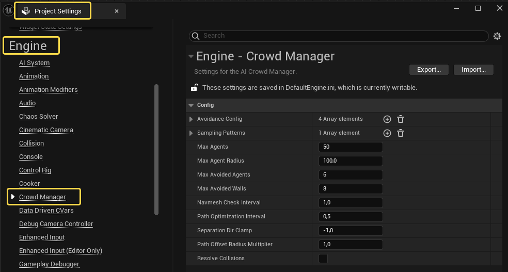Screen dimensions: 508x272
Task: Open the Chaos Solver settings
Action: point(39,117)
